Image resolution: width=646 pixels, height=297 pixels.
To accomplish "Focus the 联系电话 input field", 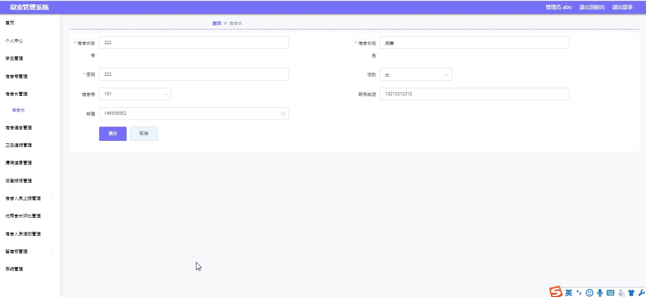I will tap(475, 94).
